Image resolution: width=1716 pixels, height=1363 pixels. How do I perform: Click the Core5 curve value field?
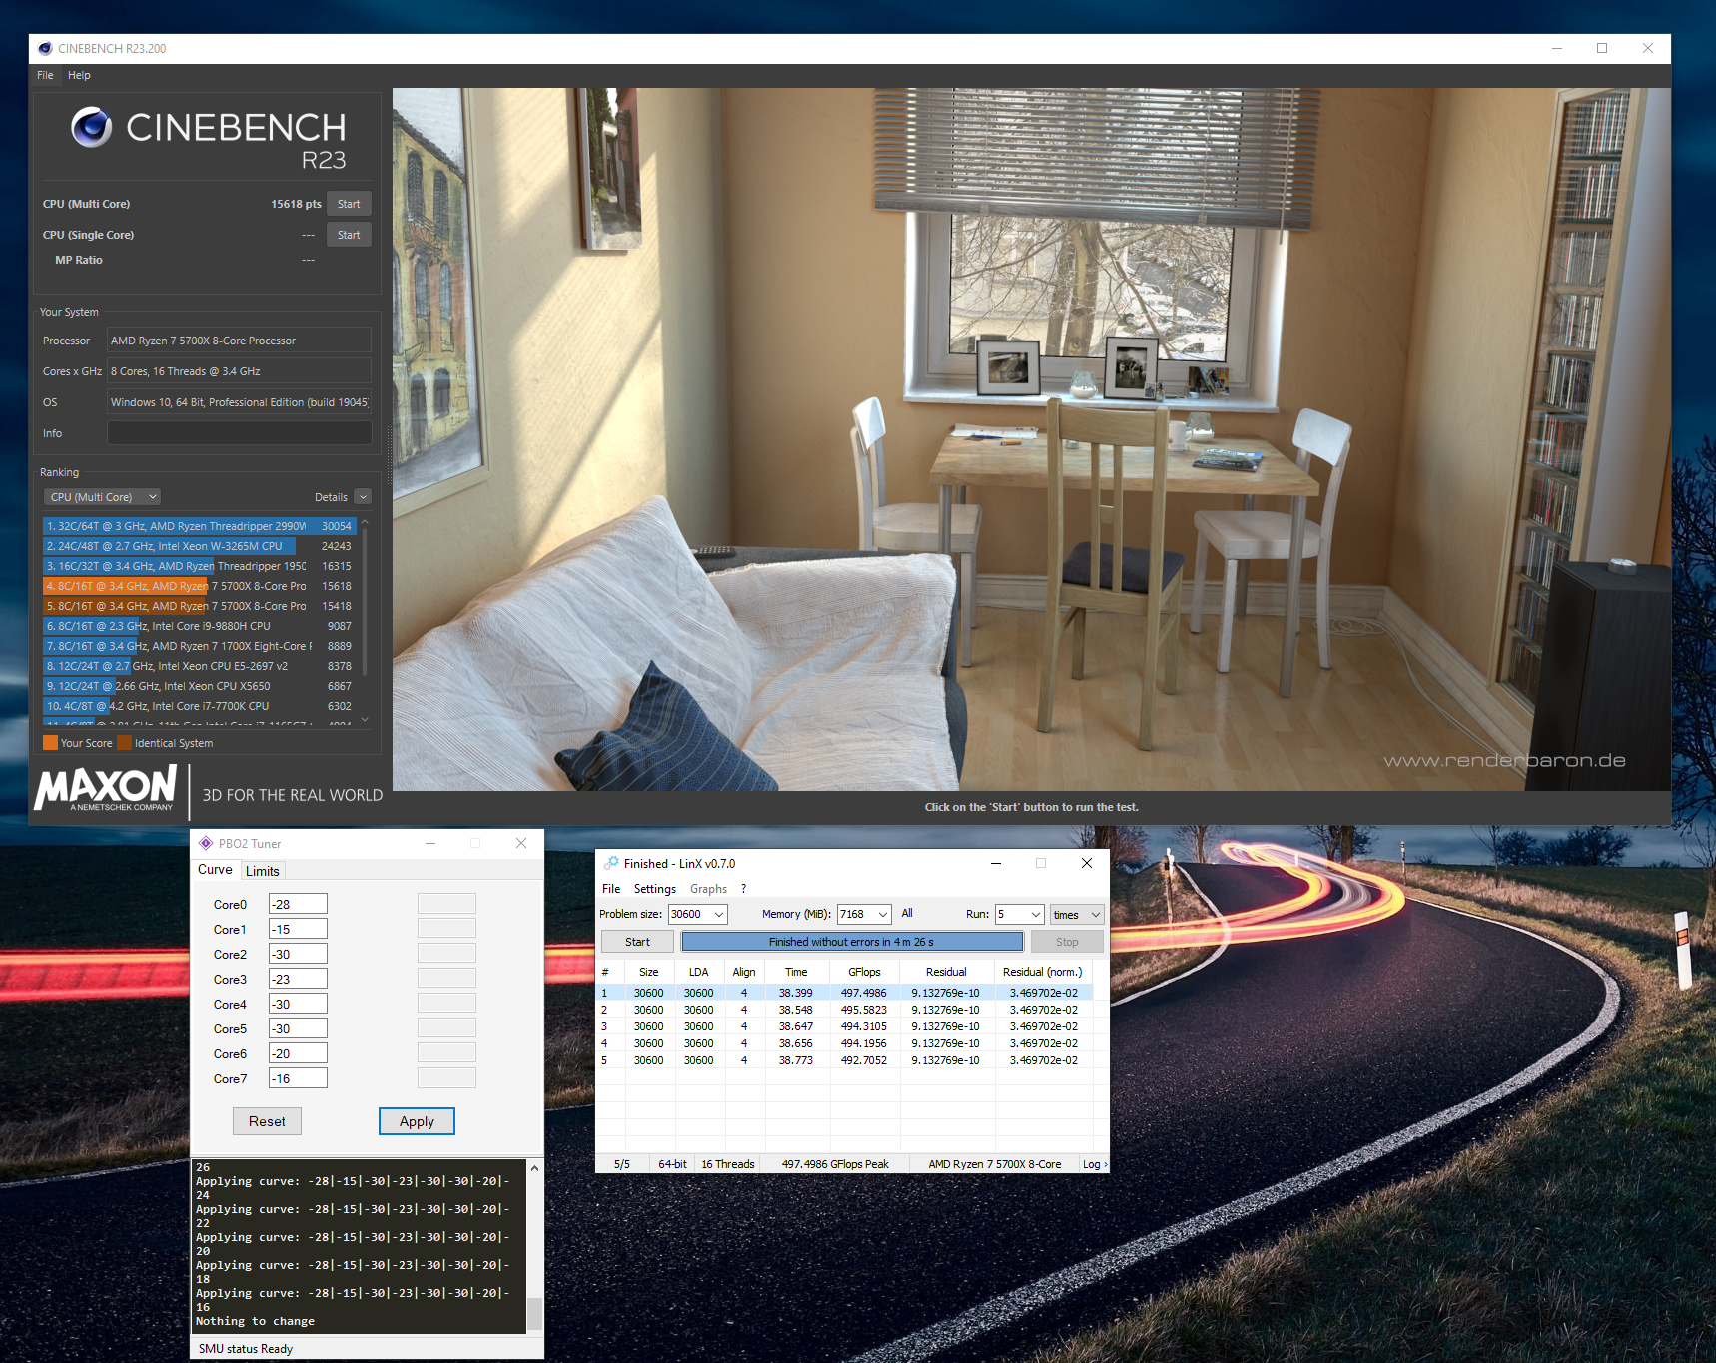pyautogui.click(x=298, y=1028)
